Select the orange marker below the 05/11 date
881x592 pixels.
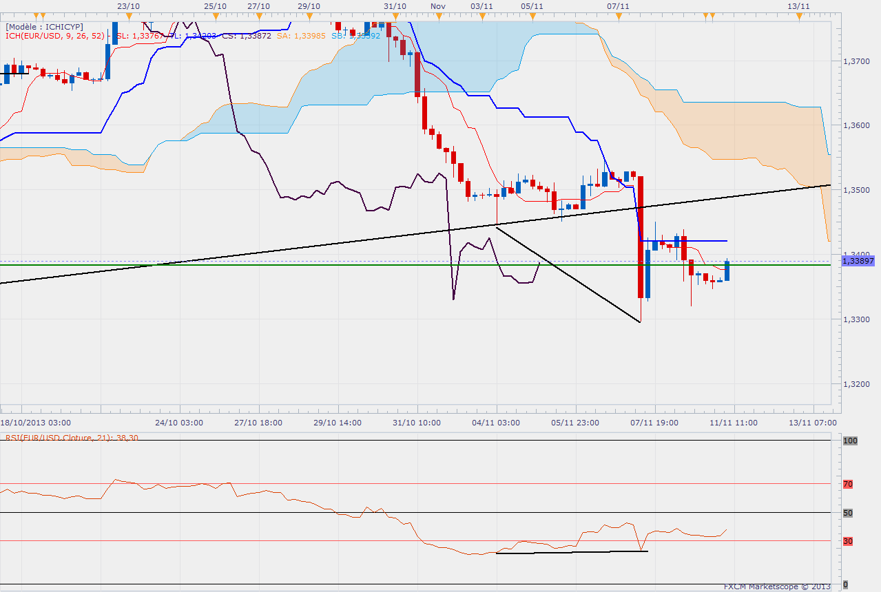tap(532, 15)
